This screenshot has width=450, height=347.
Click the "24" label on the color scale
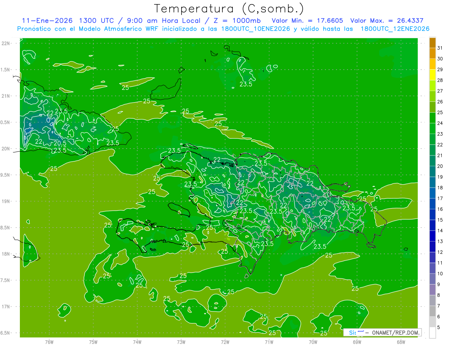pos(440,123)
